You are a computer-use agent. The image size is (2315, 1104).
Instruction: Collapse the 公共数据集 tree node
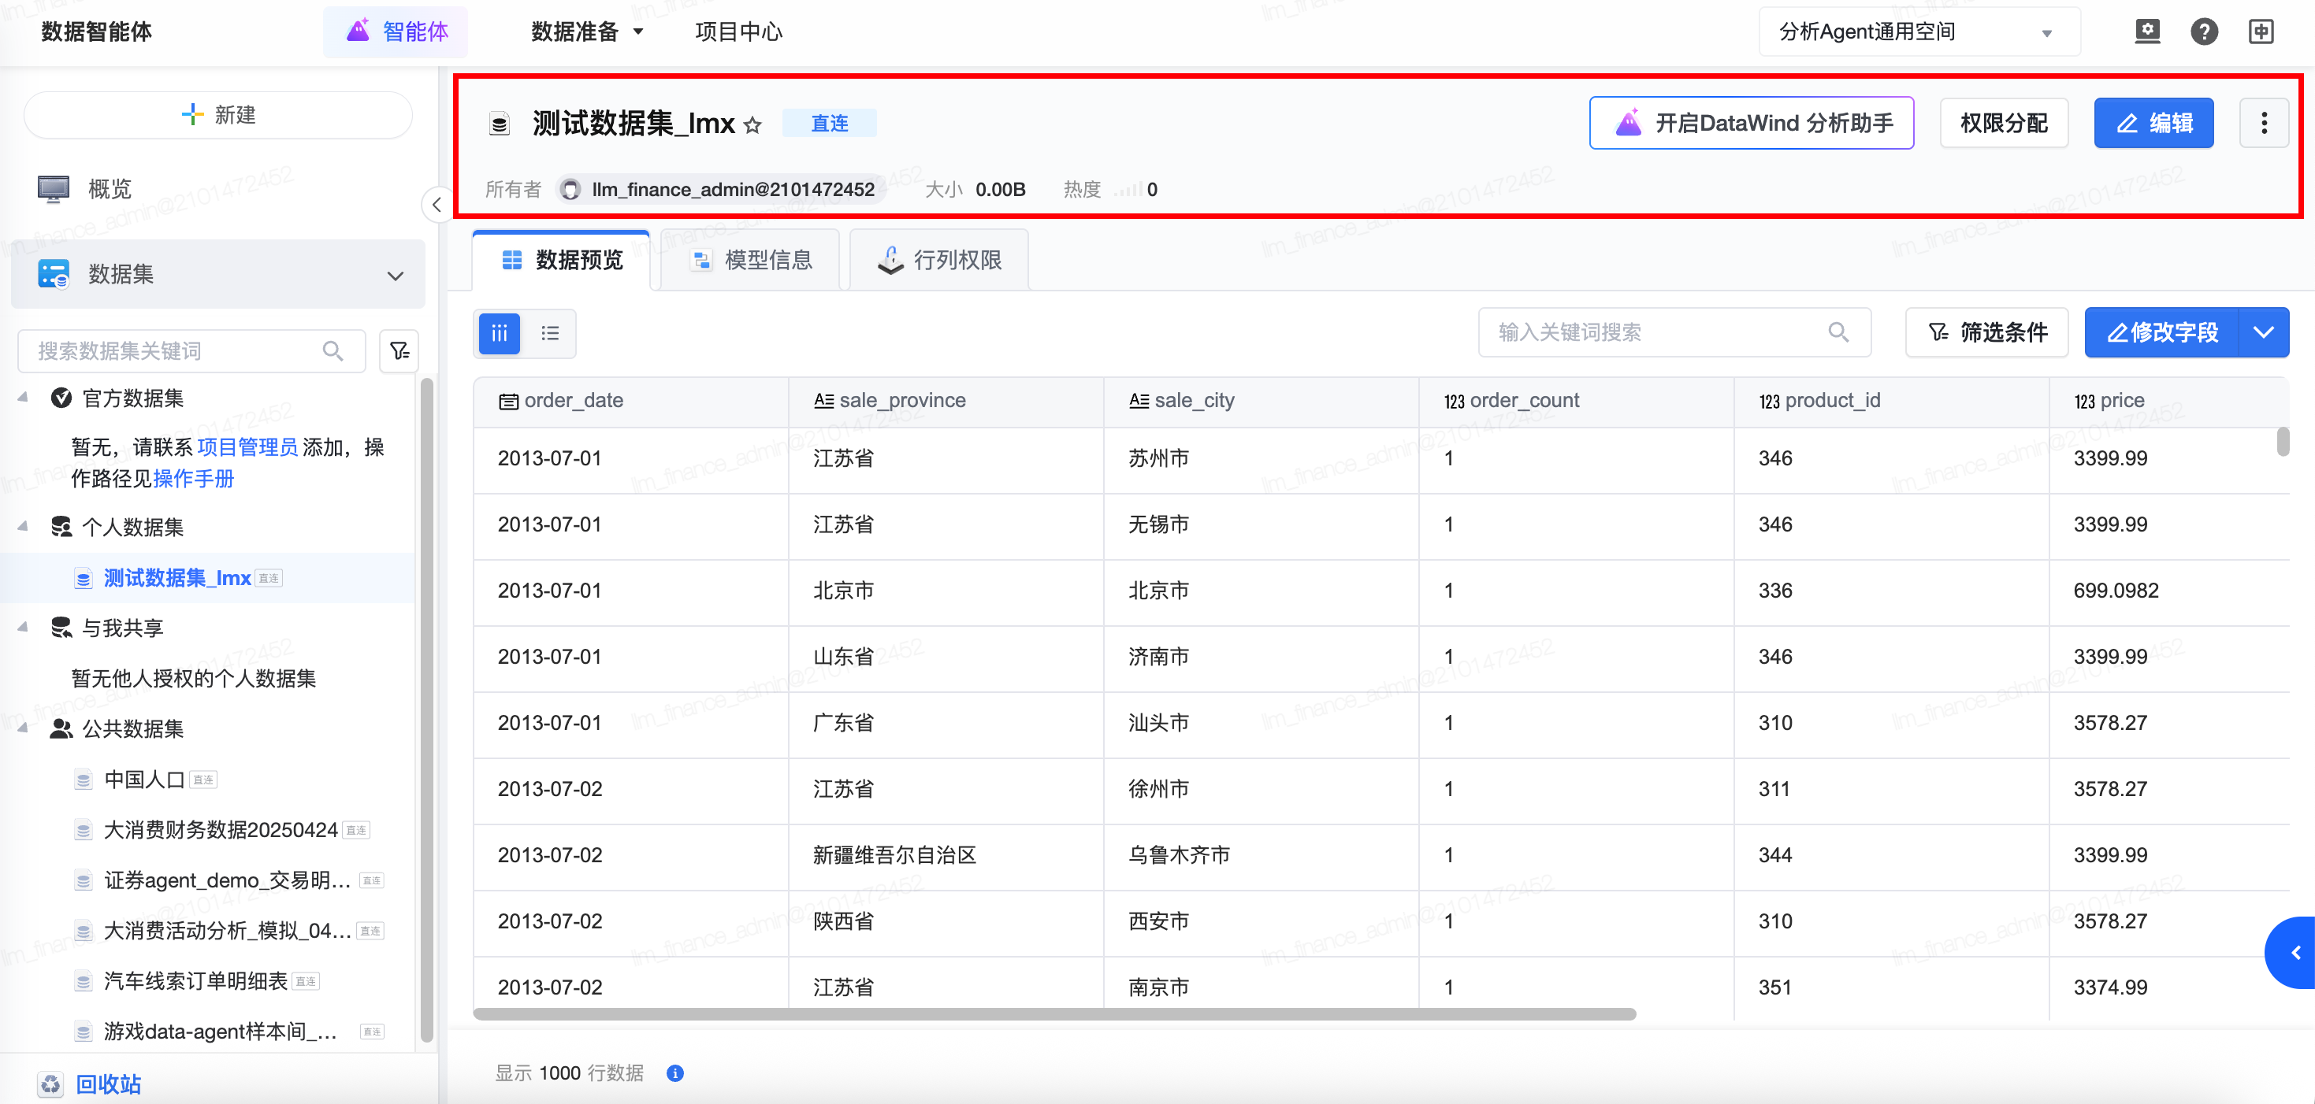(x=23, y=728)
